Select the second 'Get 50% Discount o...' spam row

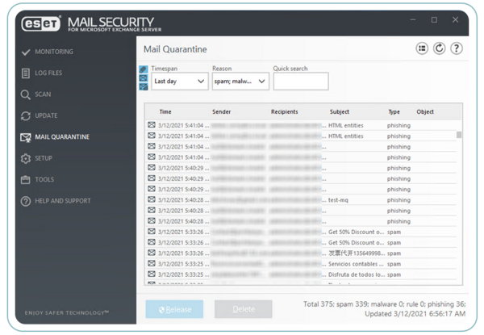301,243
